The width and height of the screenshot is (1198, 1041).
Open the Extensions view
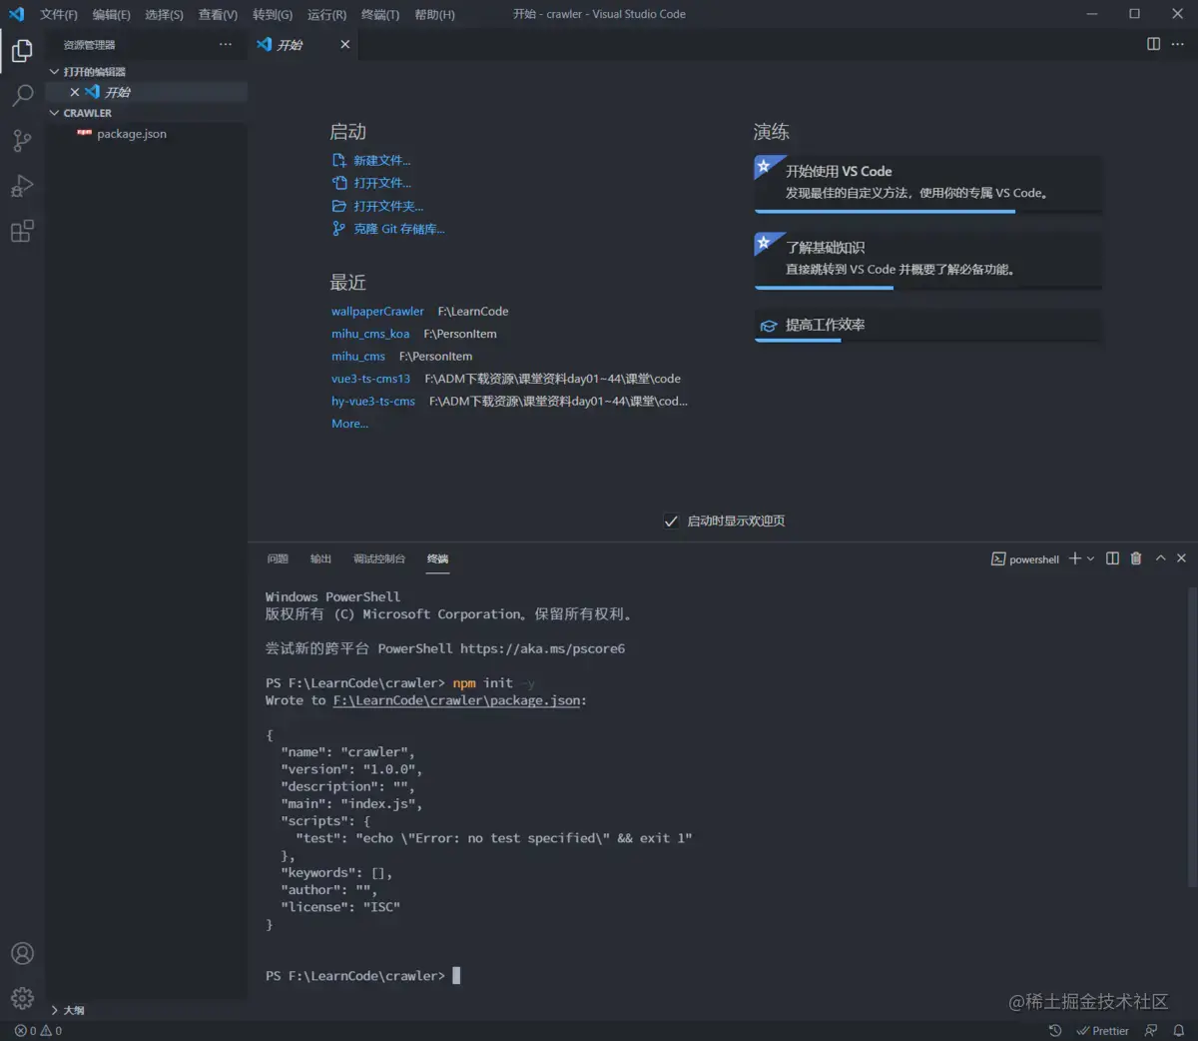(22, 232)
